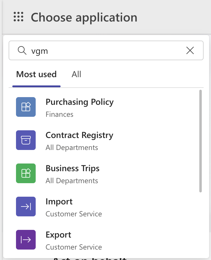Switch to the All tab
The width and height of the screenshot is (211, 260).
pos(76,74)
